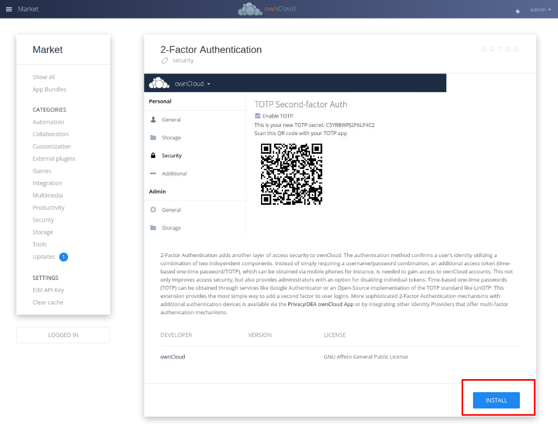Browse the Security category
This screenshot has width=558, height=433.
click(x=43, y=220)
